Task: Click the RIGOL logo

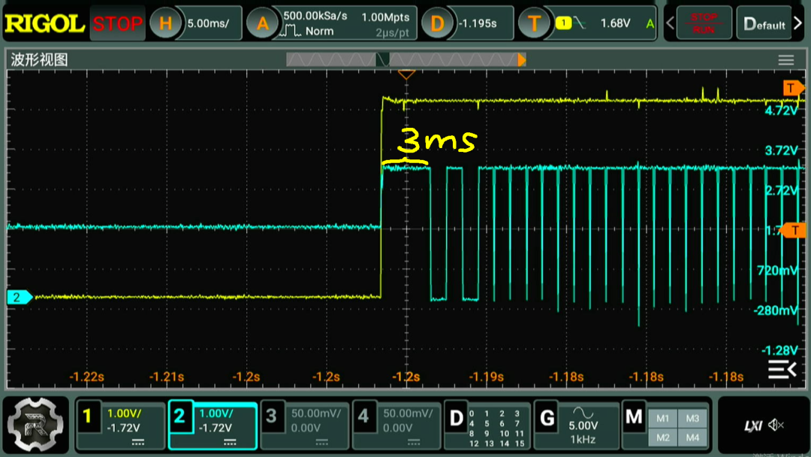Action: tap(45, 24)
